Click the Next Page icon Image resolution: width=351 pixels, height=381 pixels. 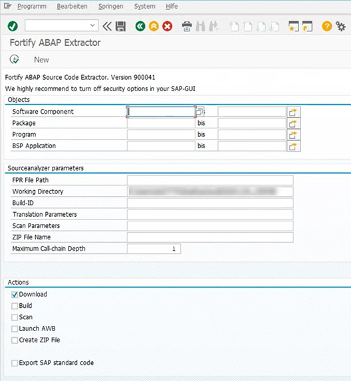pyautogui.click(x=261, y=26)
